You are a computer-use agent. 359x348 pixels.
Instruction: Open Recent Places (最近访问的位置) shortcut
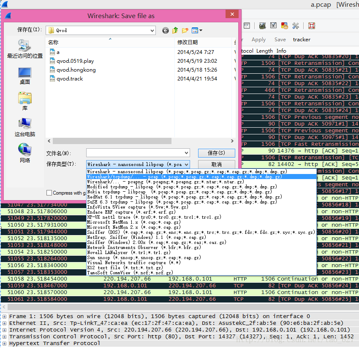[25, 48]
